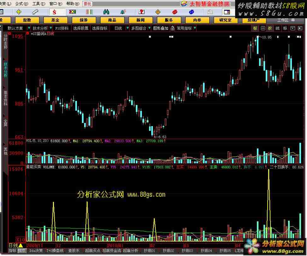Image resolution: width=307 pixels, height=256 pixels.
Task: Open the binoculars search icon
Action: point(106,12)
